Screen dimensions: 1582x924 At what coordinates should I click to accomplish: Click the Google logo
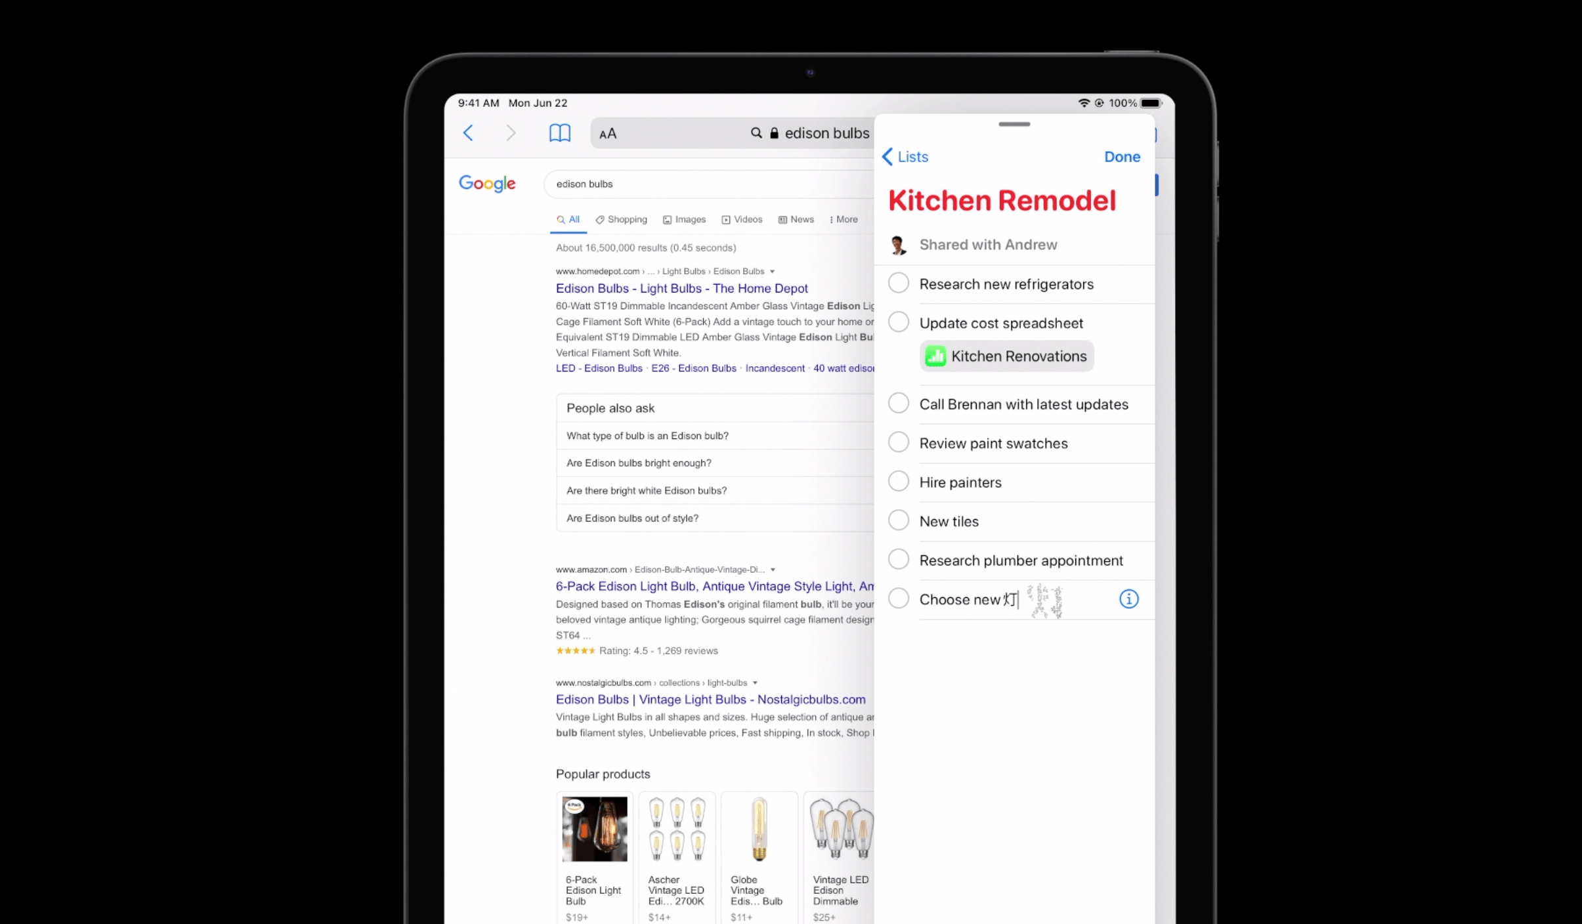tap(487, 184)
